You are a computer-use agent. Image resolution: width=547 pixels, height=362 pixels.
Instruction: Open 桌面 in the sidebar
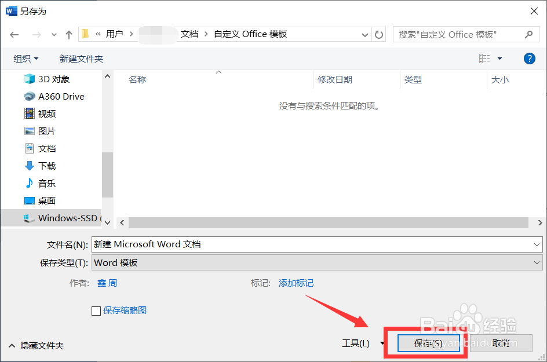click(47, 201)
